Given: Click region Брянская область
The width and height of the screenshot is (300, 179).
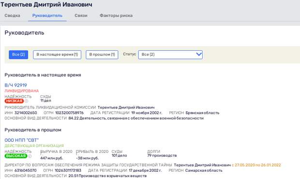Looking at the screenshot, I should pyautogui.click(x=202, y=113).
